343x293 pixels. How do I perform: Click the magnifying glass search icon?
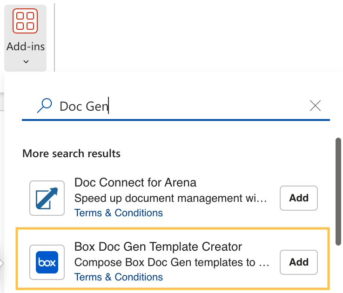(44, 106)
